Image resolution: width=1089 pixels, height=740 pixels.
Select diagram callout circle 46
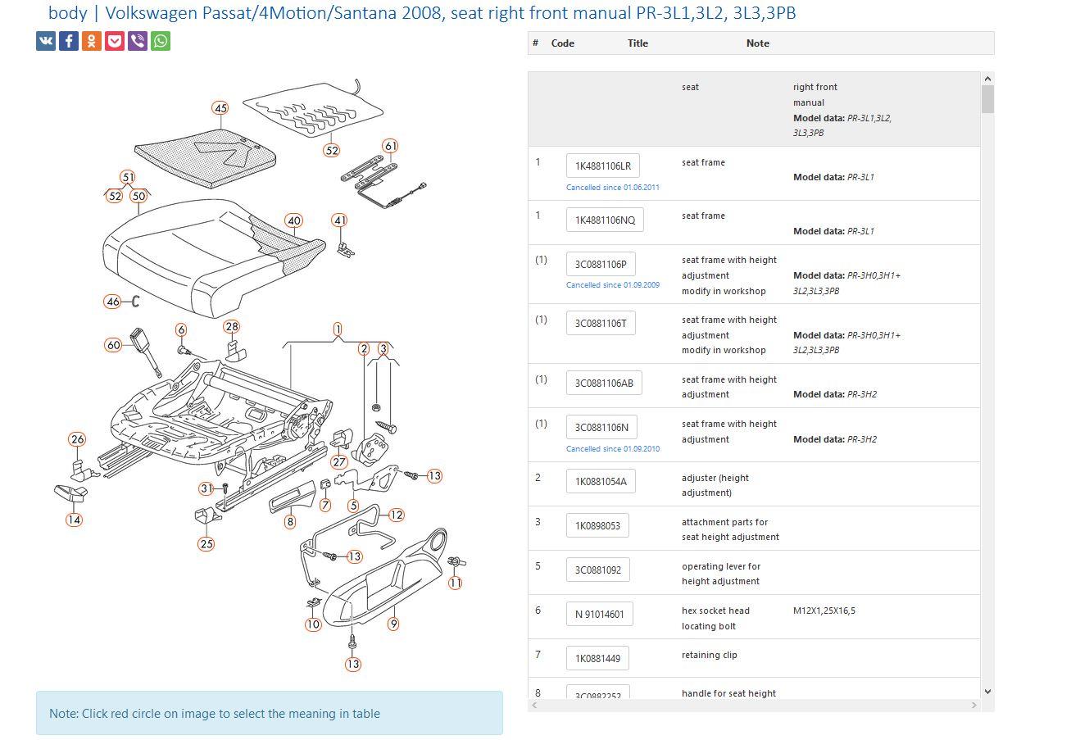(x=113, y=302)
